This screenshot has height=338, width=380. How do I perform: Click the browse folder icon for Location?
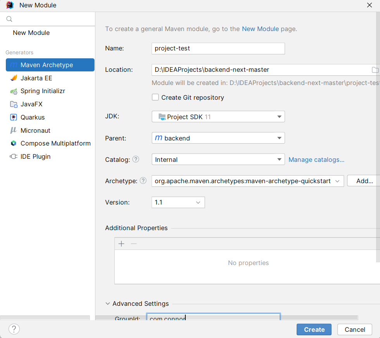tap(375, 70)
